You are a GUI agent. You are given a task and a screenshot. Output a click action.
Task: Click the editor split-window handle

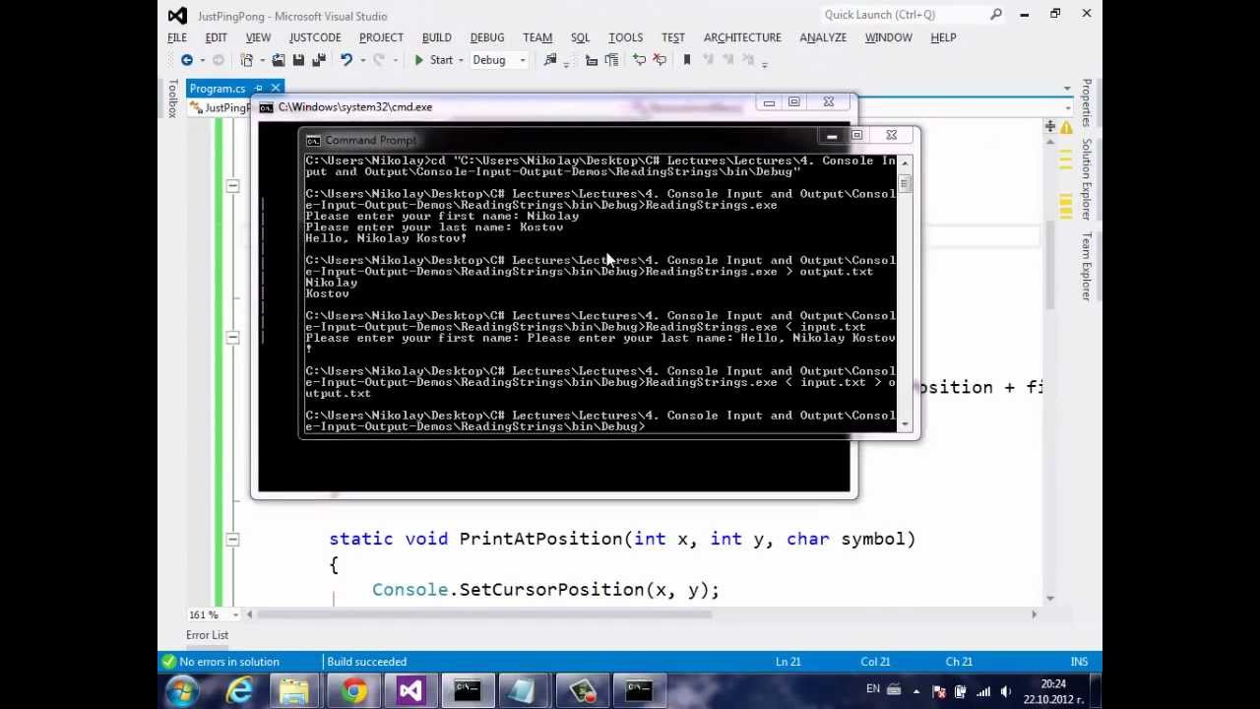[x=1050, y=126]
